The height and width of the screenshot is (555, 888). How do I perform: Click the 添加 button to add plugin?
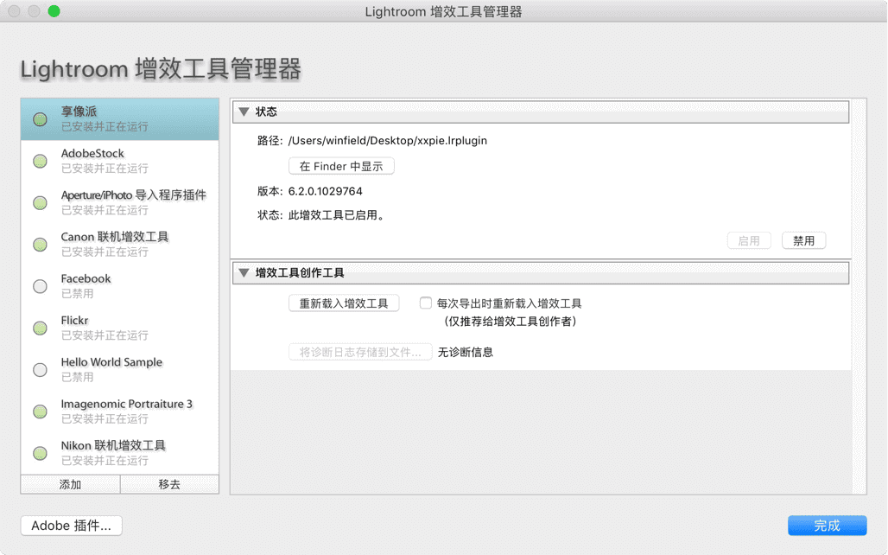[x=70, y=484]
